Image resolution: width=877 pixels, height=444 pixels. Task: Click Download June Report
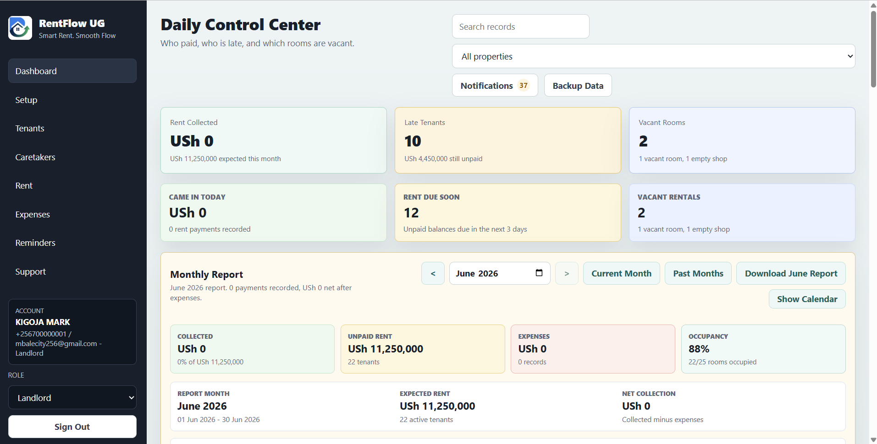[791, 273]
